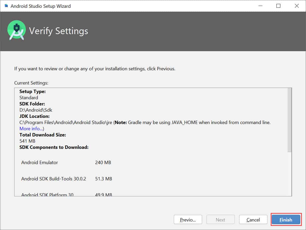
Task: Click the Android SDK Platform 30 row
Action: pyautogui.click(x=48, y=194)
